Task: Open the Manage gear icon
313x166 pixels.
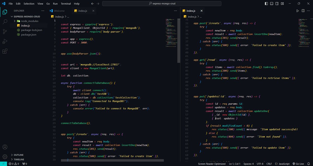Action: point(5,157)
